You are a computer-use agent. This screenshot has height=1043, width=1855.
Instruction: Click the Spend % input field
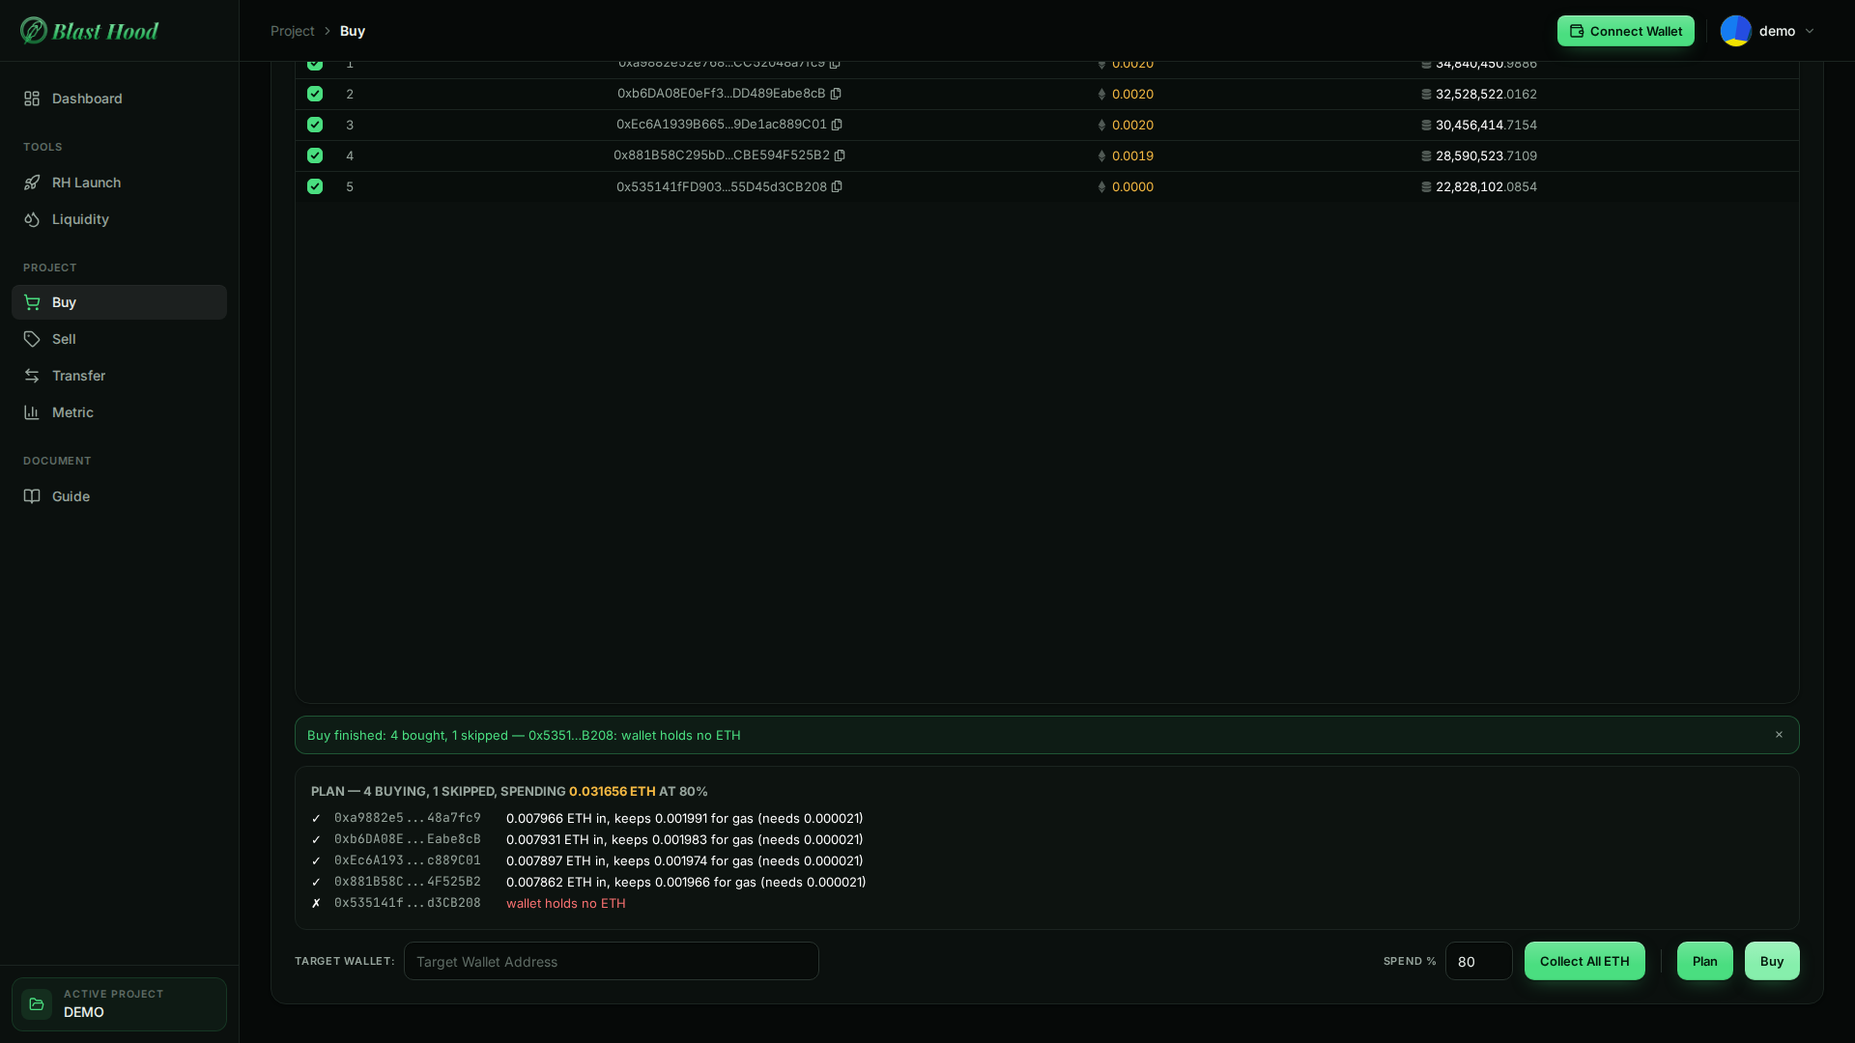pos(1478,961)
